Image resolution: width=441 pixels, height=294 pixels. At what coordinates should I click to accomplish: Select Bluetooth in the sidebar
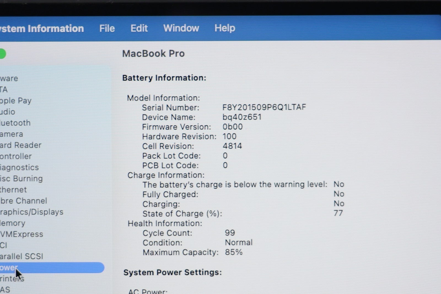(15, 123)
